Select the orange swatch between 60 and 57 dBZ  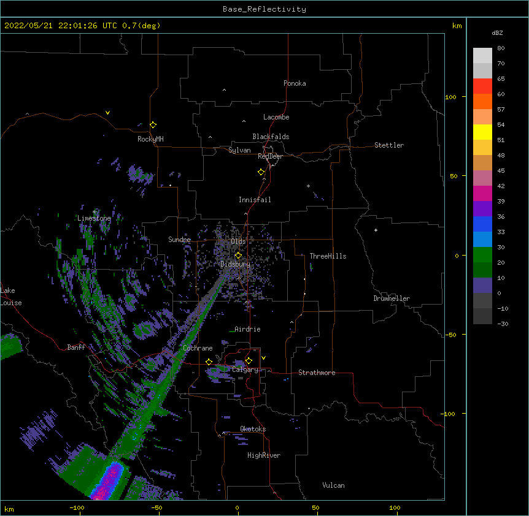coord(482,101)
